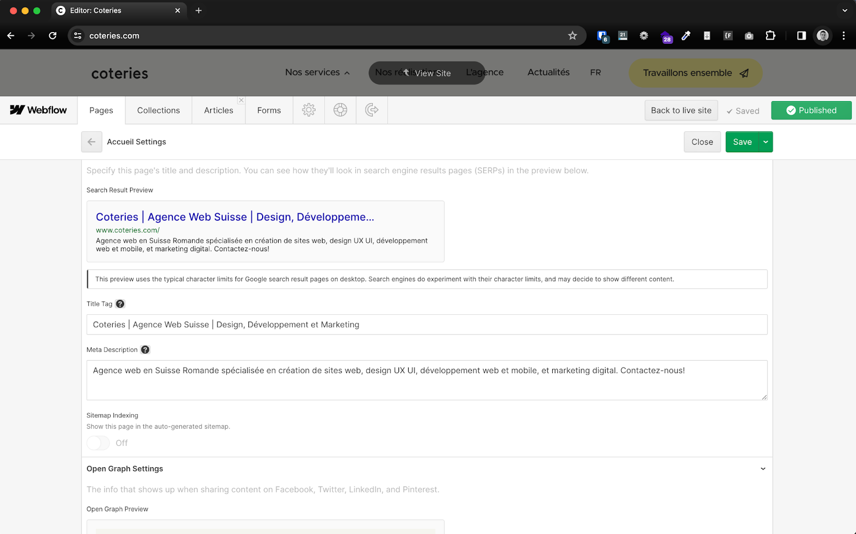Click Travaillons ensemble button

(x=695, y=73)
